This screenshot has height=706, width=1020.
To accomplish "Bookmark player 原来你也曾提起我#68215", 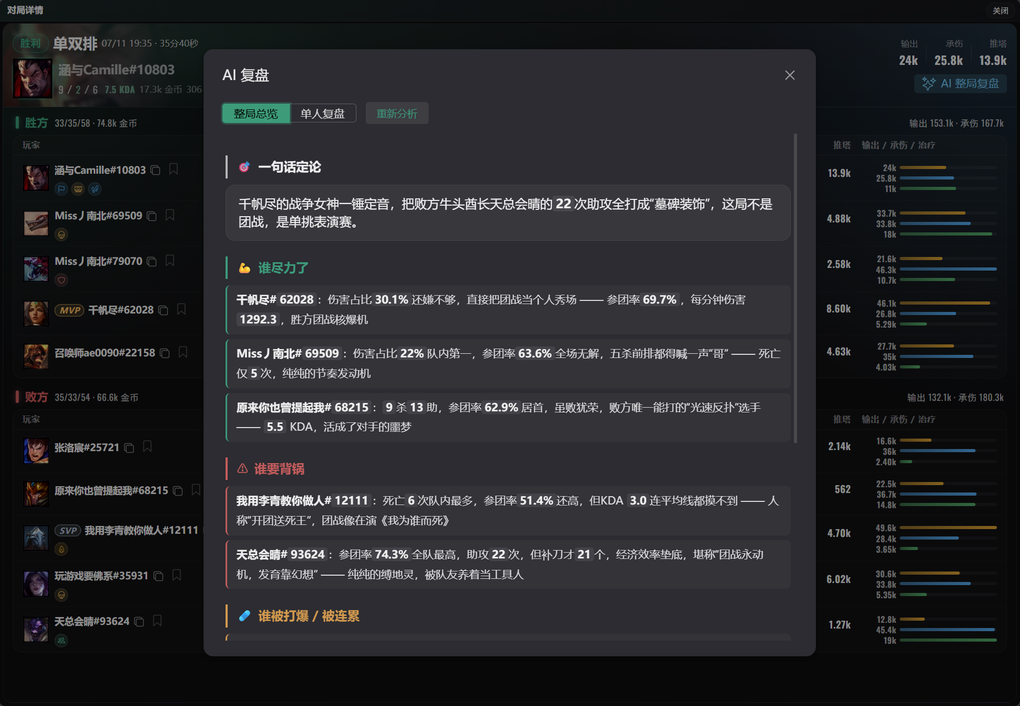I will tap(196, 490).
